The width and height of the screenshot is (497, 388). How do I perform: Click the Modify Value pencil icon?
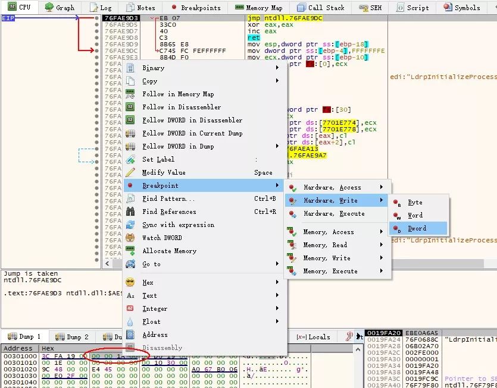(x=130, y=172)
